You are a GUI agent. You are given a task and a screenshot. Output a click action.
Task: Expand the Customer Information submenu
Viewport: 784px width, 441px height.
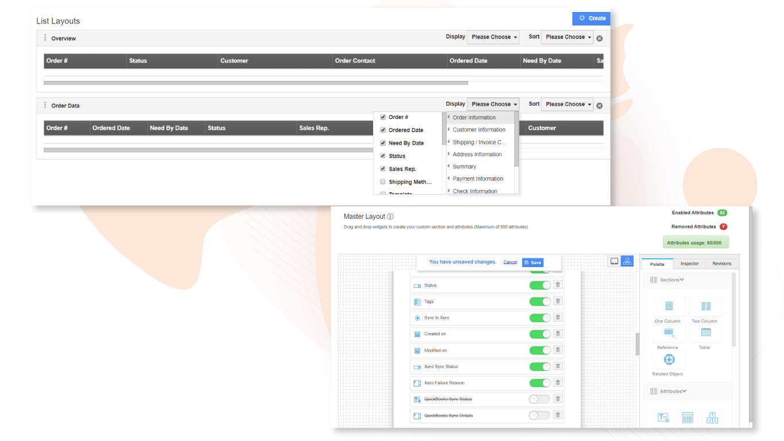pos(480,130)
